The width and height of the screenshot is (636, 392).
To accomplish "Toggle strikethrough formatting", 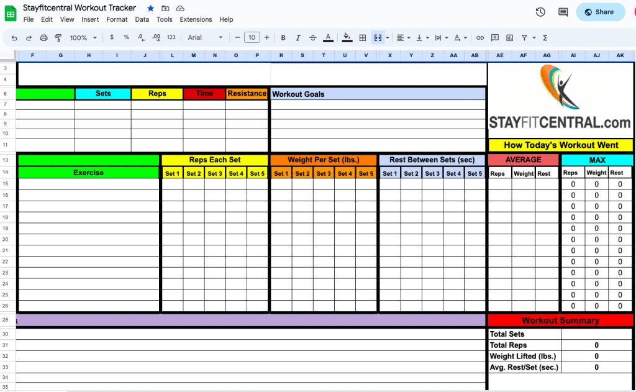I will coord(312,38).
